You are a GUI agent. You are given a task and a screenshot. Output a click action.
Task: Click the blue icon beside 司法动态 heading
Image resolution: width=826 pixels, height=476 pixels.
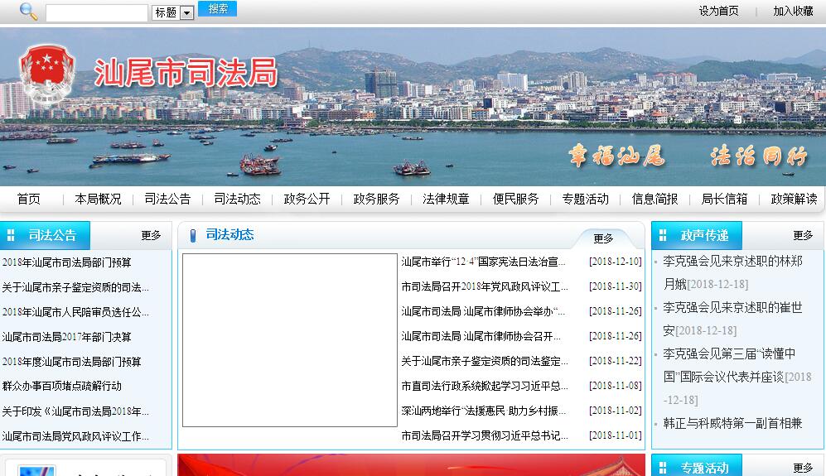[x=193, y=235]
